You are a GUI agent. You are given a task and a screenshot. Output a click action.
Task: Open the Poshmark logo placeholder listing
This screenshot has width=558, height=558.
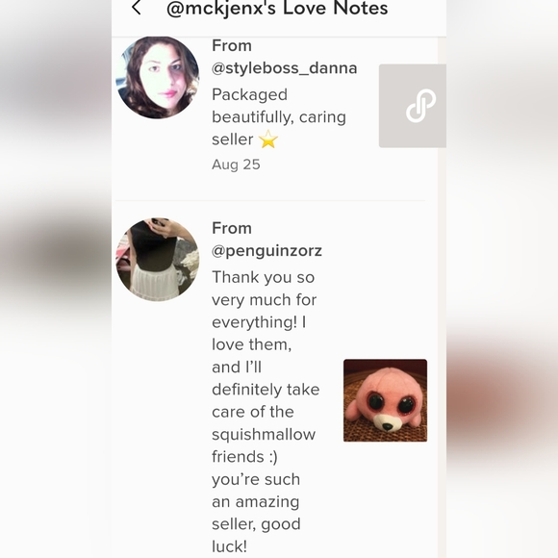(413, 106)
